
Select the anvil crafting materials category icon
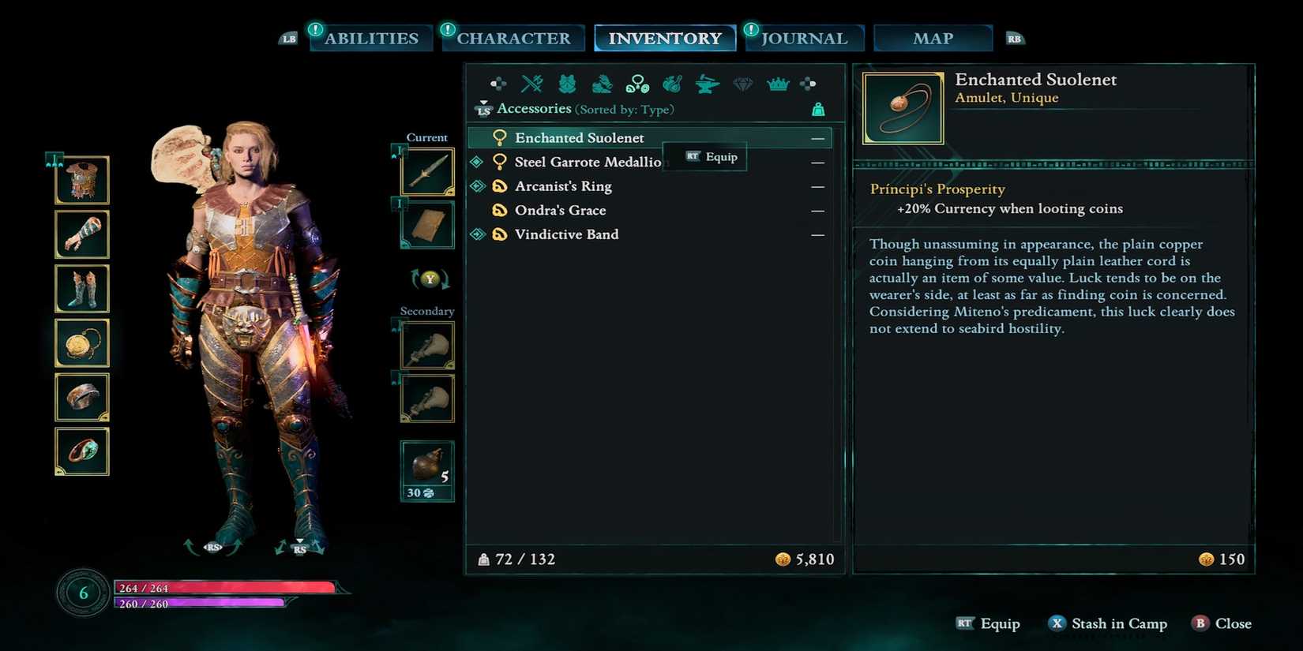[707, 83]
